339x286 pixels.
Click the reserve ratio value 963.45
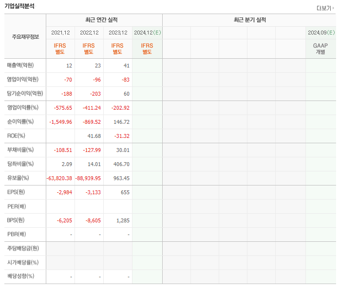[121, 179]
